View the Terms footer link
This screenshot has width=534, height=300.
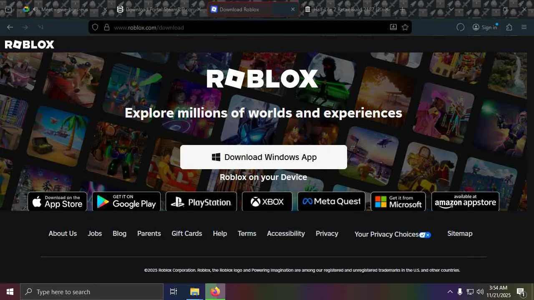[247, 234]
